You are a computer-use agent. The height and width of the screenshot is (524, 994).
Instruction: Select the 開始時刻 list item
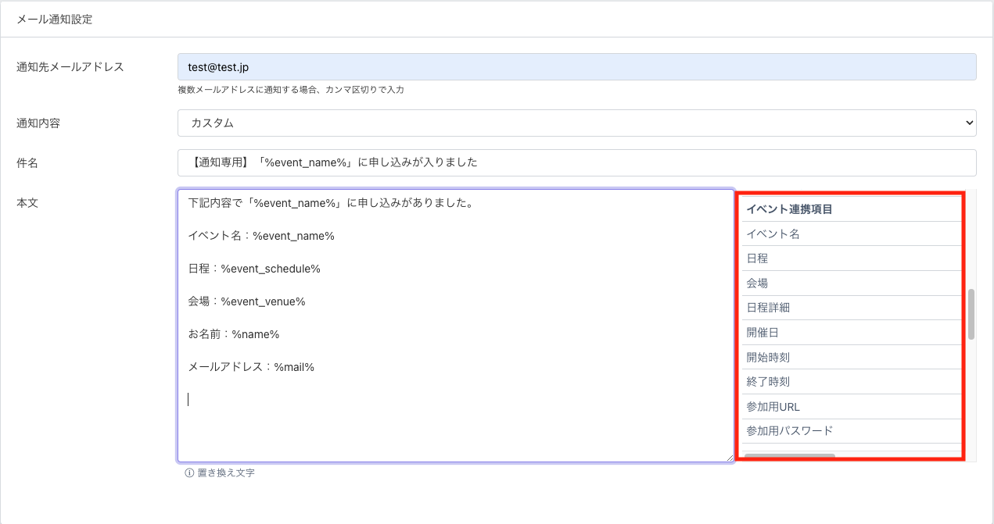(x=767, y=357)
